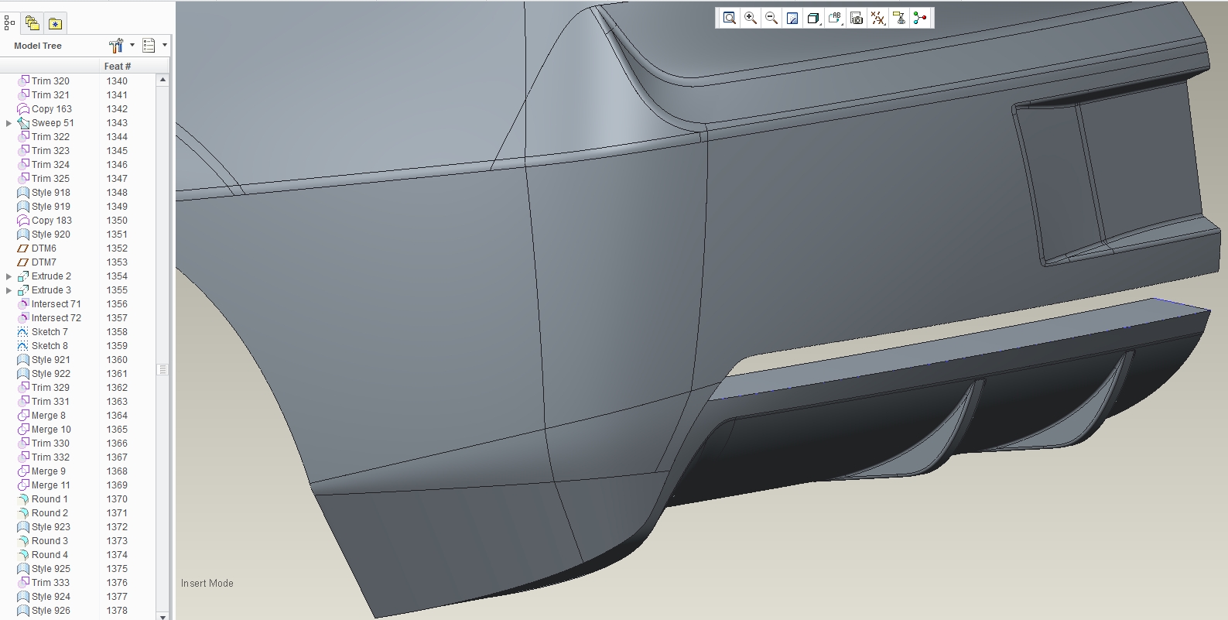Select Trim 333 in the model tree
The height and width of the screenshot is (620, 1228).
[50, 583]
